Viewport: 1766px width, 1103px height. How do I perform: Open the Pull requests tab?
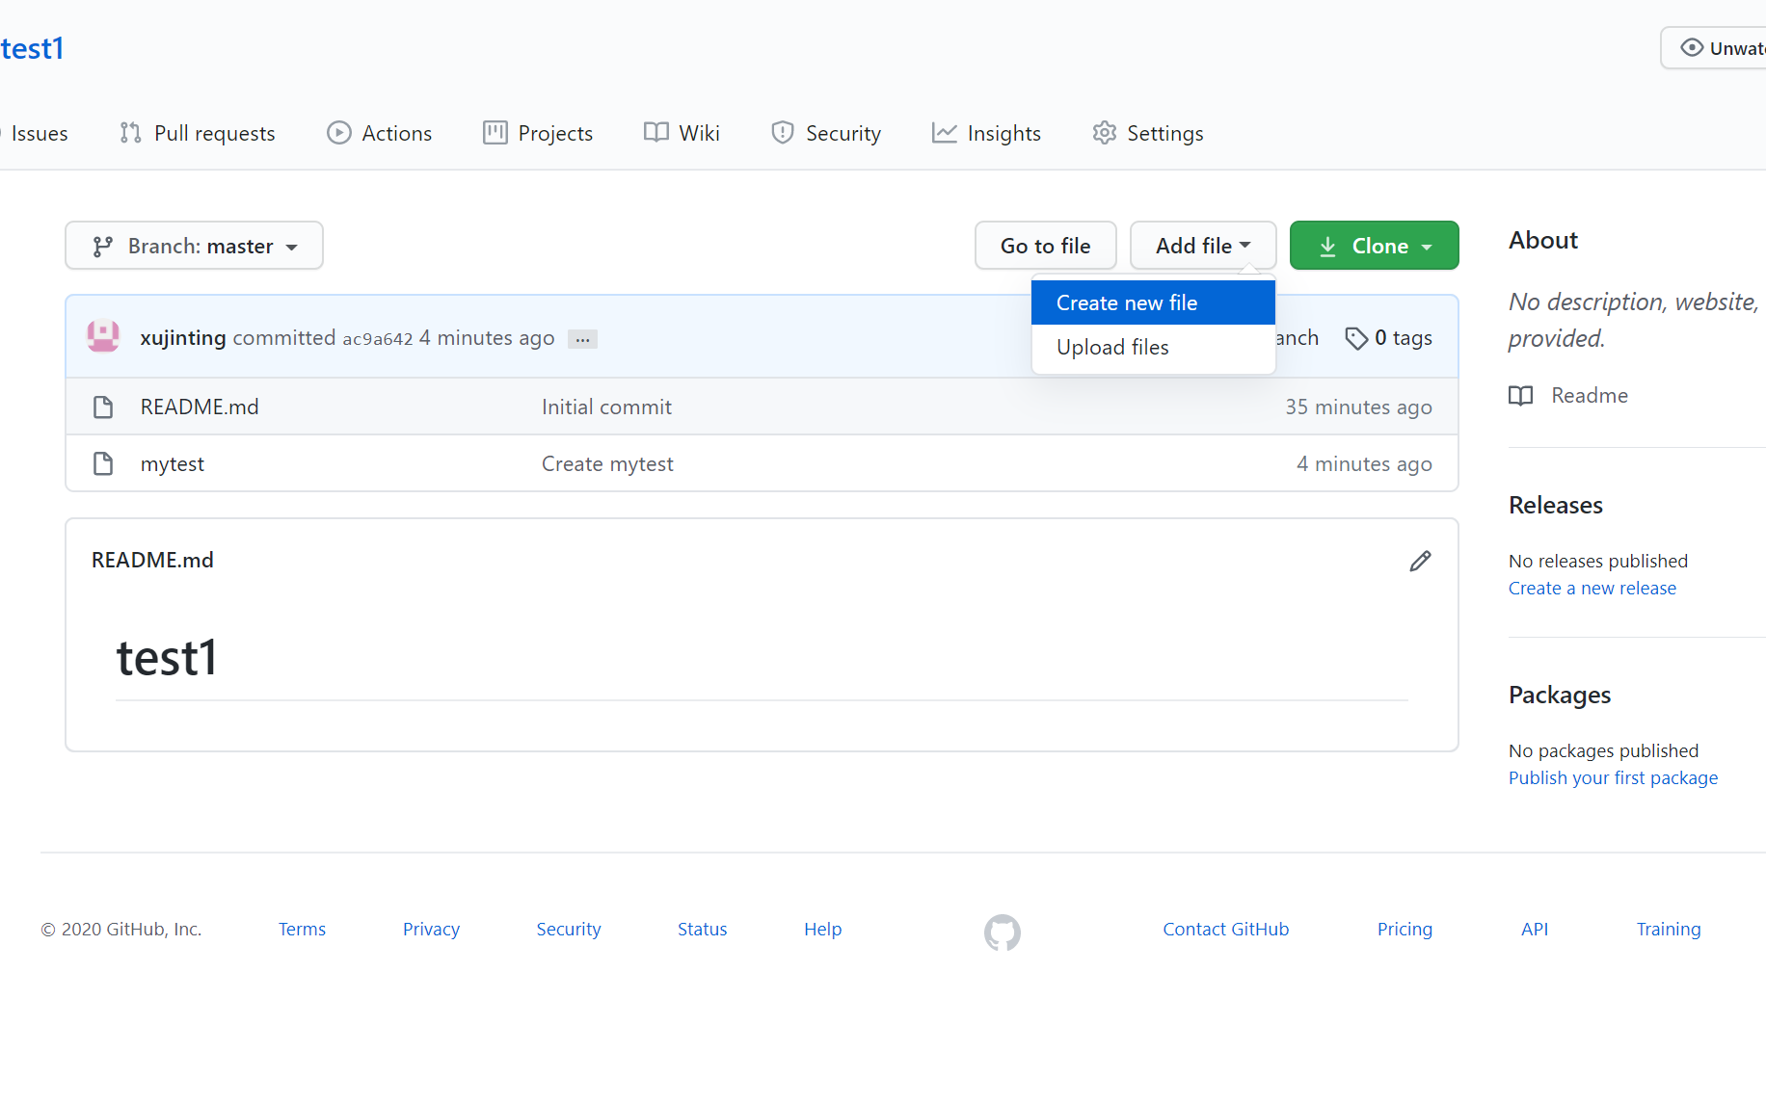pyautogui.click(x=198, y=133)
